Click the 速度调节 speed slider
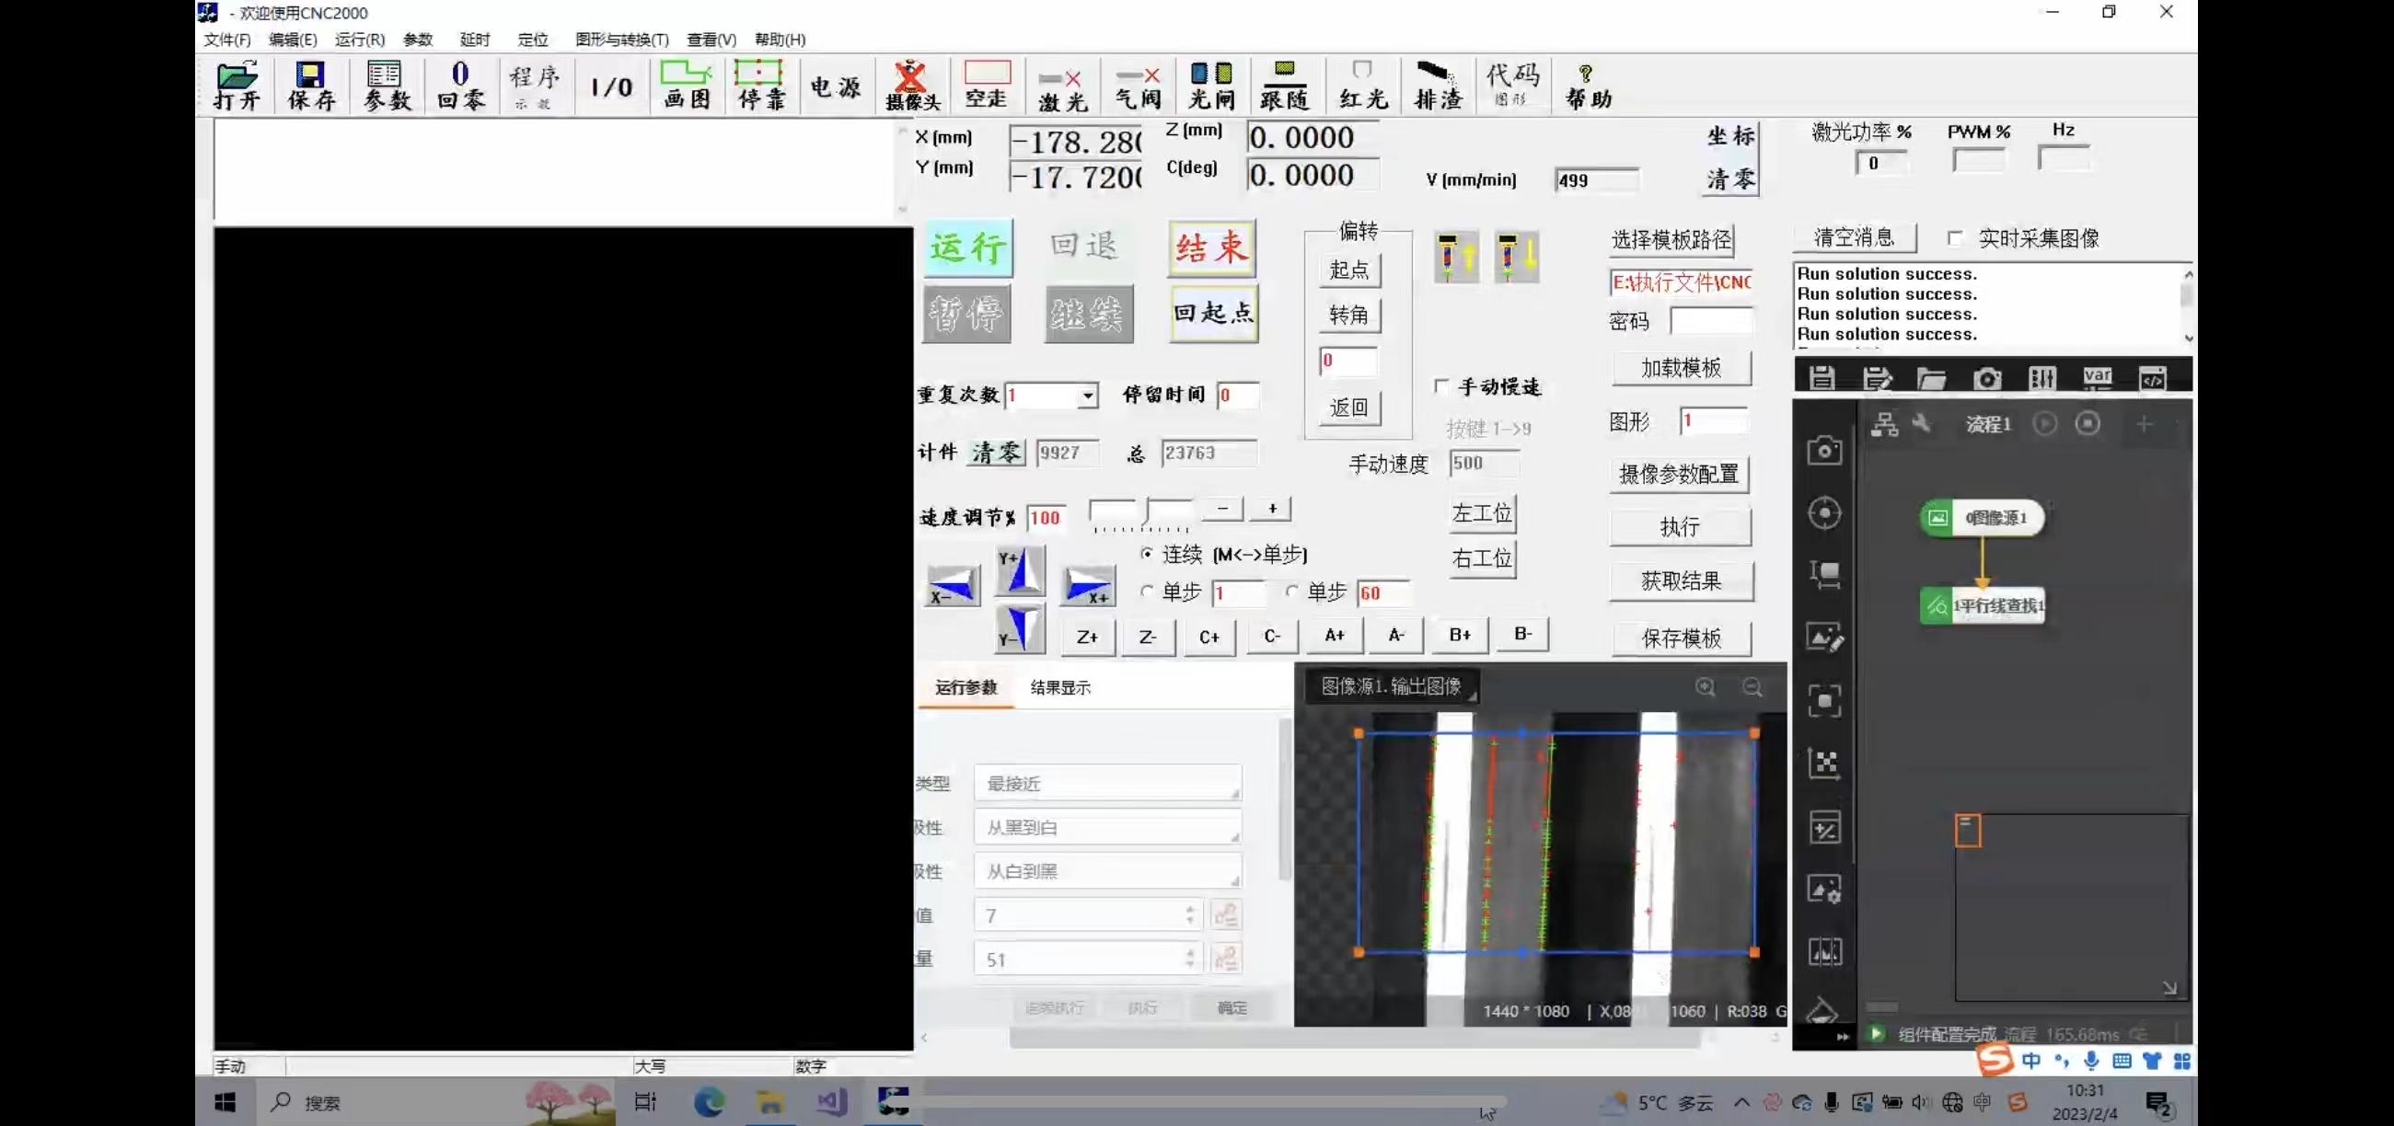 1141,511
